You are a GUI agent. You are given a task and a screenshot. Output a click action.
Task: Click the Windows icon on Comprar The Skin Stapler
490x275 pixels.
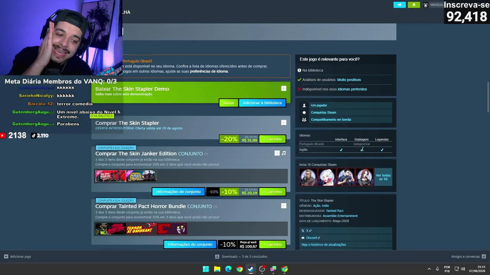point(284,123)
